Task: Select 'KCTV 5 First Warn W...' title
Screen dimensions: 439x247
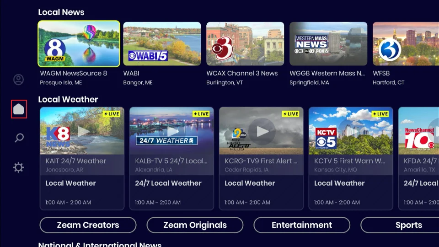Action: click(350, 161)
